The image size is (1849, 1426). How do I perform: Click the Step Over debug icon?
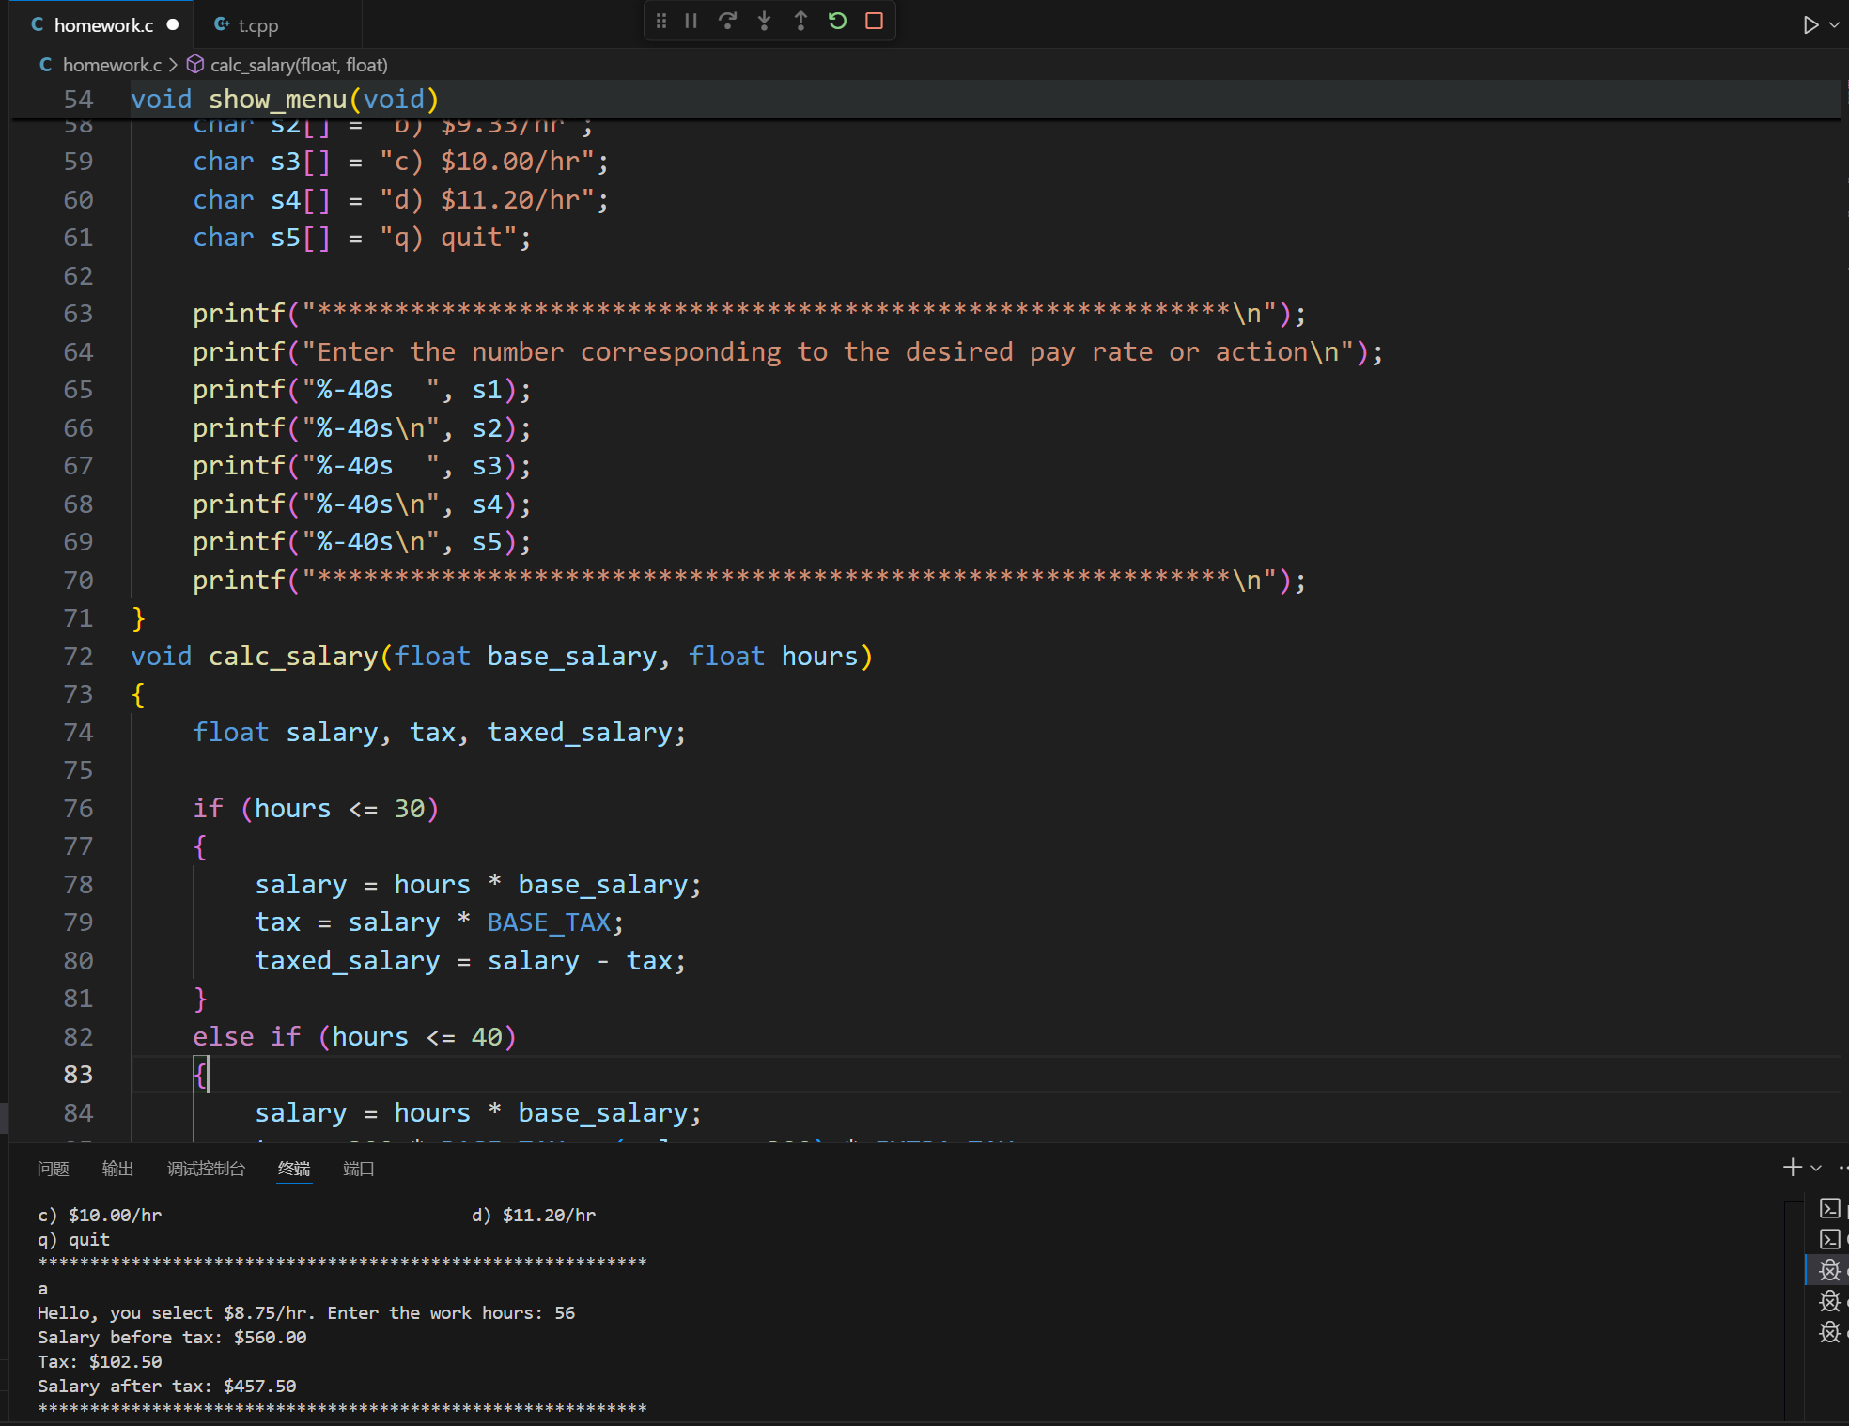point(727,21)
